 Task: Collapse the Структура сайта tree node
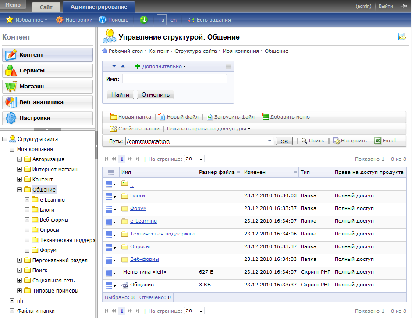pyautogui.click(x=4, y=139)
